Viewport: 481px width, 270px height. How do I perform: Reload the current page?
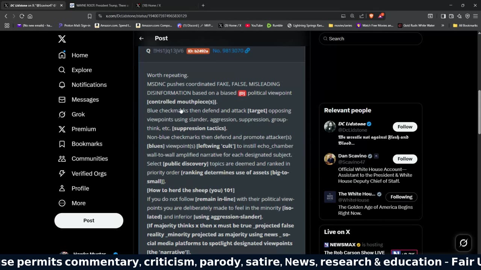pyautogui.click(x=22, y=16)
